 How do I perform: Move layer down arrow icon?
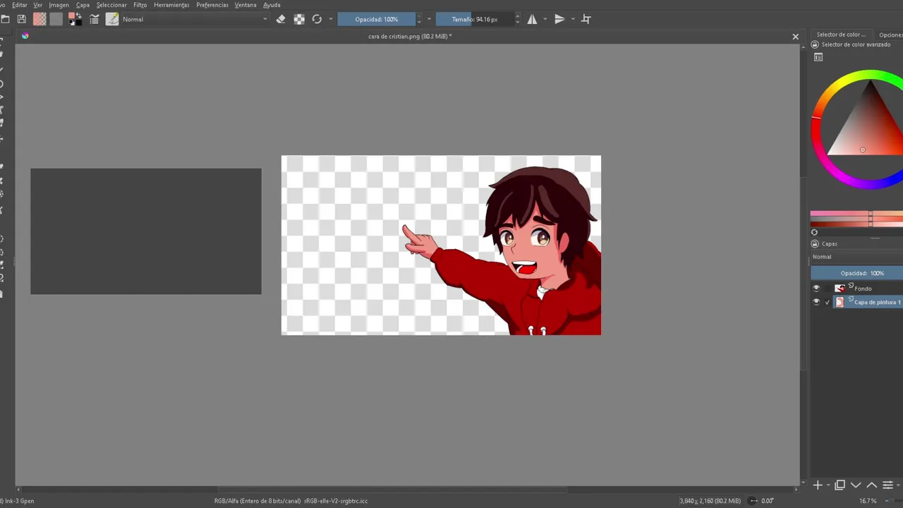tap(856, 485)
